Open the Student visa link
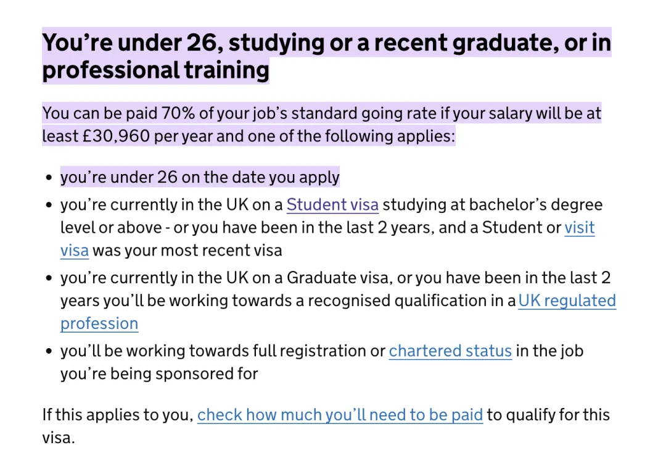 coord(332,205)
